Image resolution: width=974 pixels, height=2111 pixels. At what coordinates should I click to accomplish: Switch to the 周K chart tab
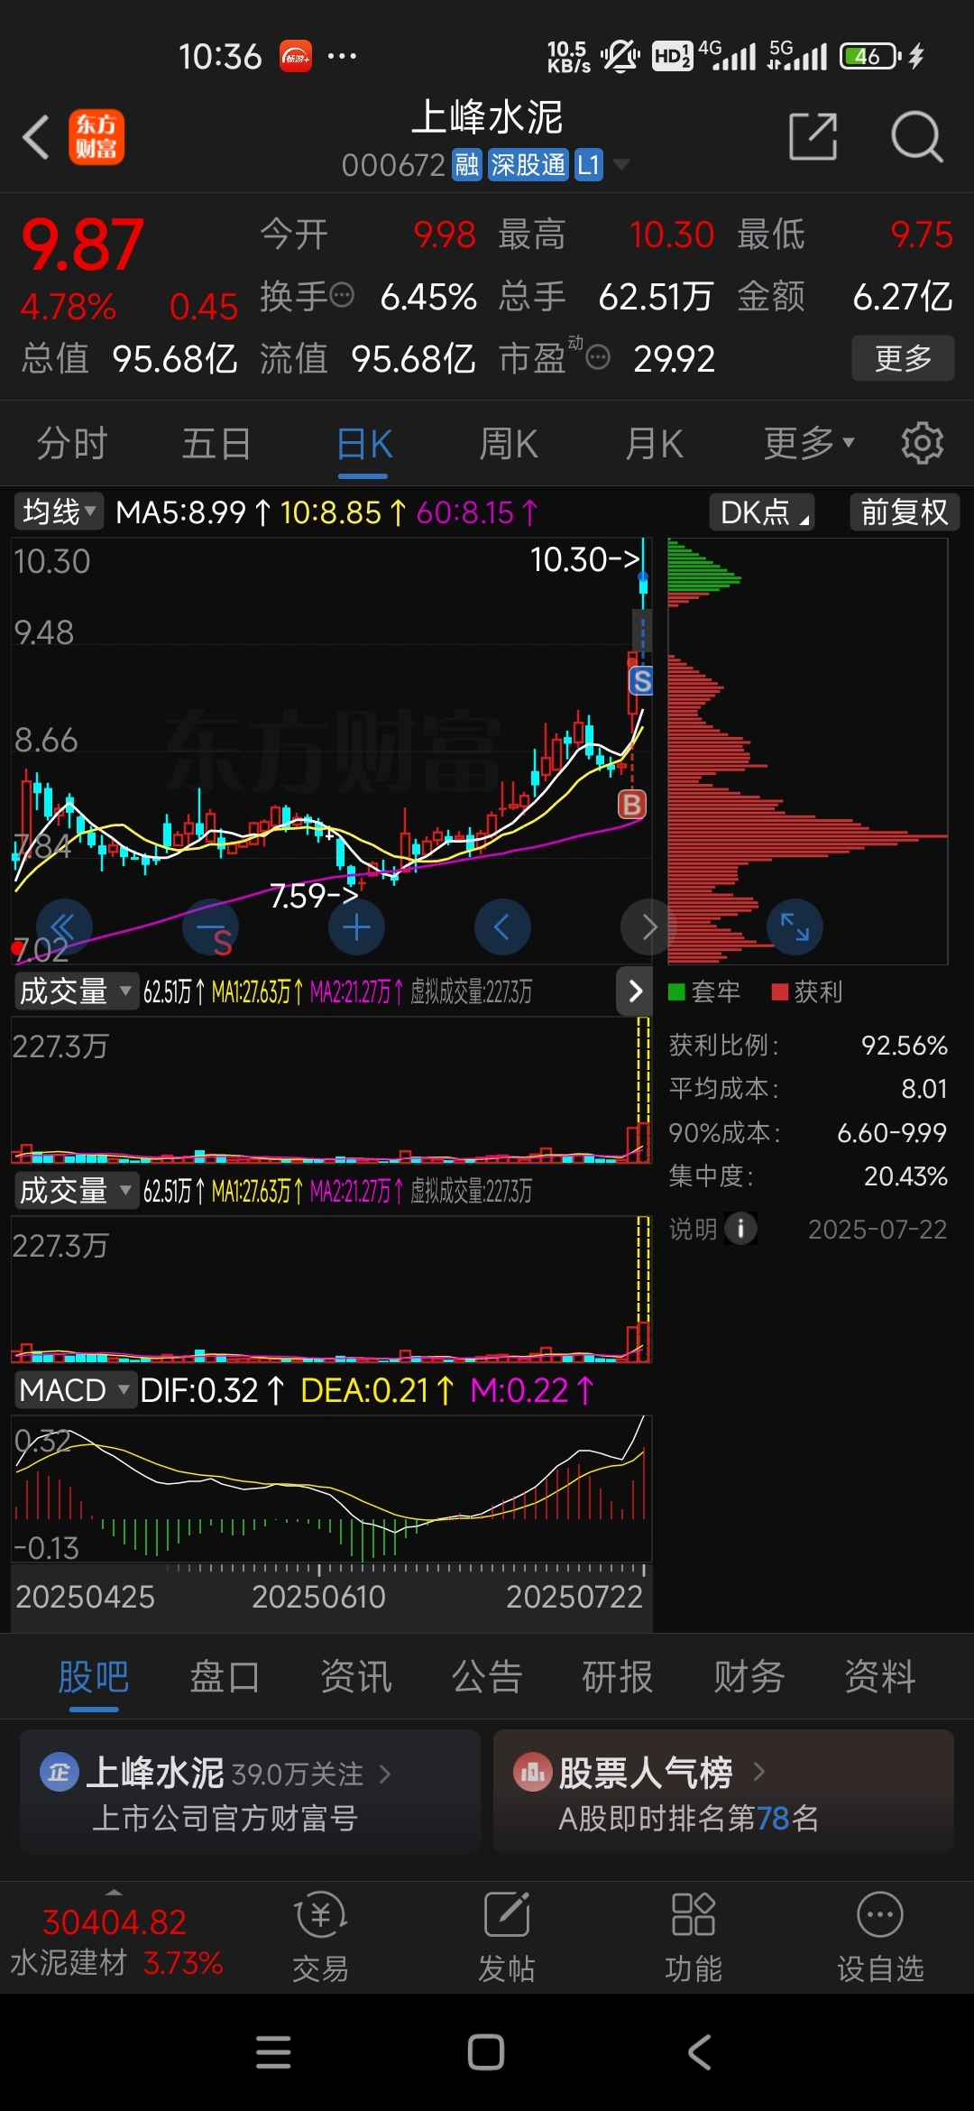coord(509,444)
